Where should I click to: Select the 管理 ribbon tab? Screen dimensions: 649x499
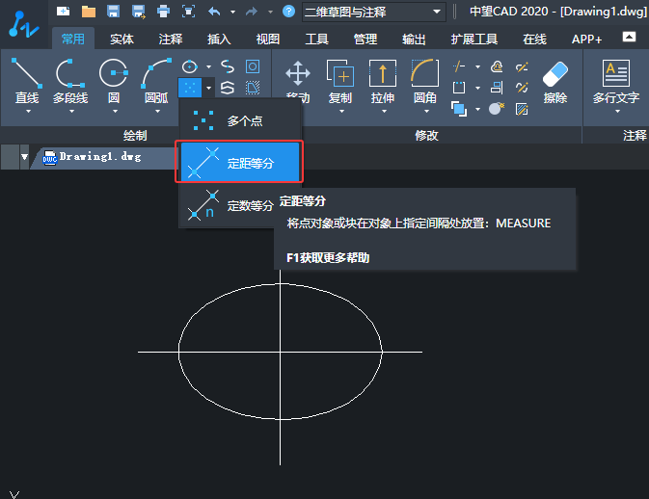point(365,39)
